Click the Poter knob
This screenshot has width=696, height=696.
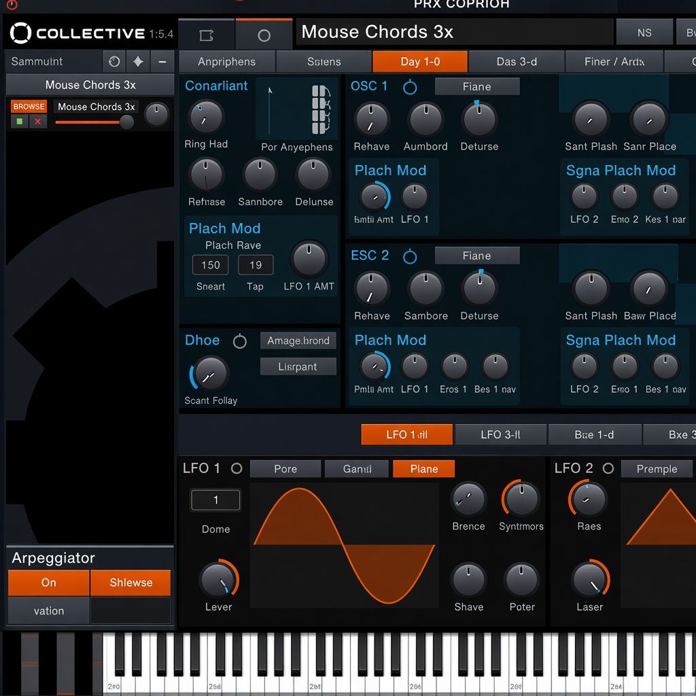pyautogui.click(x=521, y=580)
